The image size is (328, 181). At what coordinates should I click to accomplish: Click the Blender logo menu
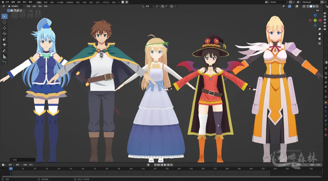point(3,2)
